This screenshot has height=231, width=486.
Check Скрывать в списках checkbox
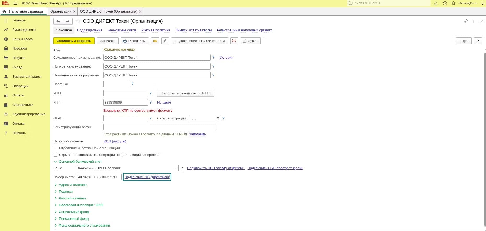coord(55,155)
